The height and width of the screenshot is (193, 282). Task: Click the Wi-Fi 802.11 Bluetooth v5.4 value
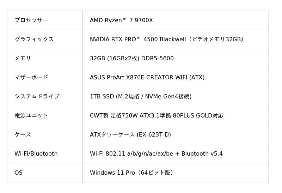pos(156,154)
